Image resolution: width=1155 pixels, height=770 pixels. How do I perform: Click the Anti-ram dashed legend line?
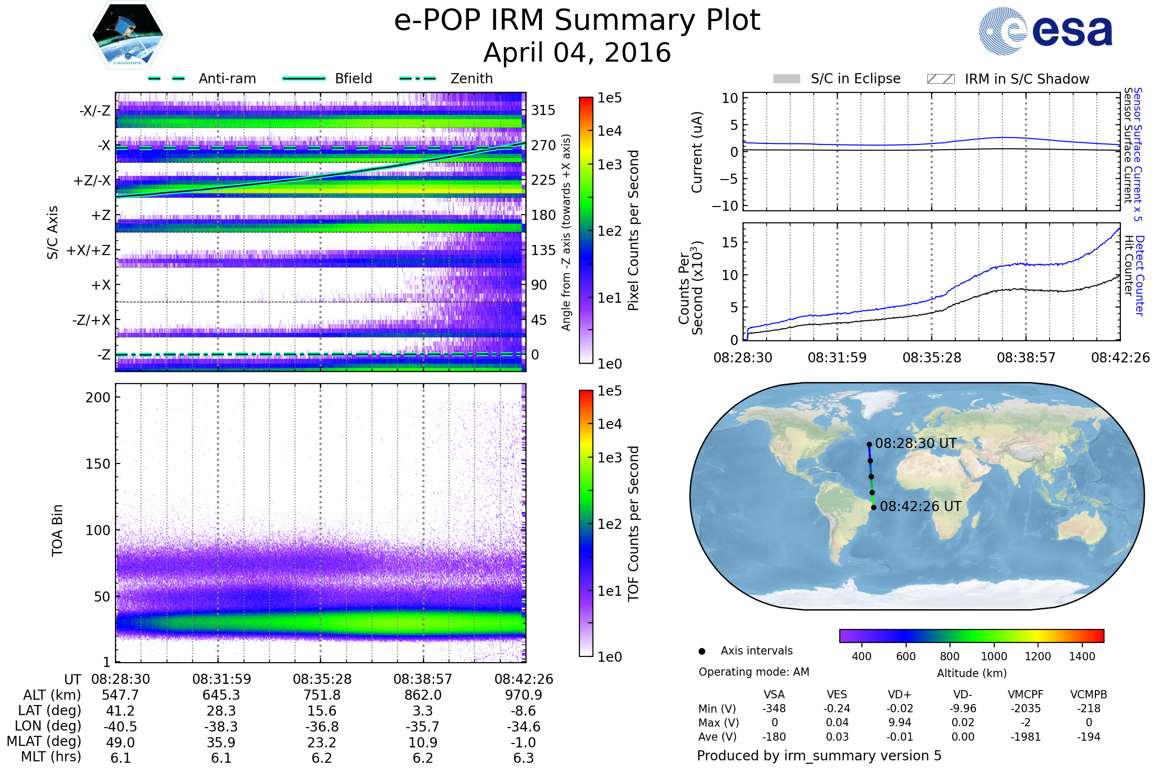[x=167, y=78]
